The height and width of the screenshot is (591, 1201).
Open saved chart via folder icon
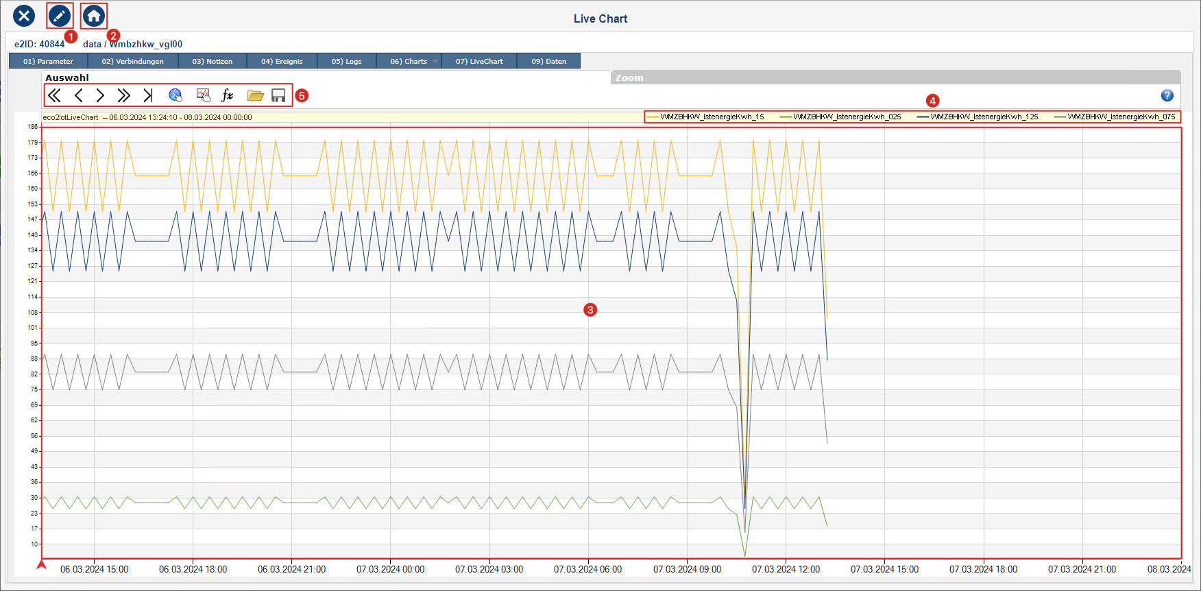[255, 95]
